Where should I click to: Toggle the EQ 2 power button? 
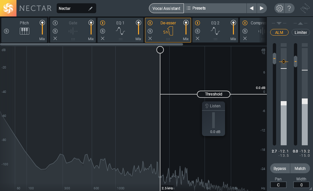(197, 23)
